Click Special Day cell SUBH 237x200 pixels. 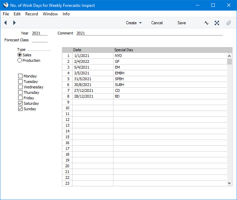(170, 85)
